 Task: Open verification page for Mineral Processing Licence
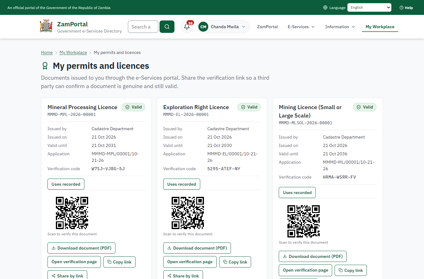(x=74, y=262)
